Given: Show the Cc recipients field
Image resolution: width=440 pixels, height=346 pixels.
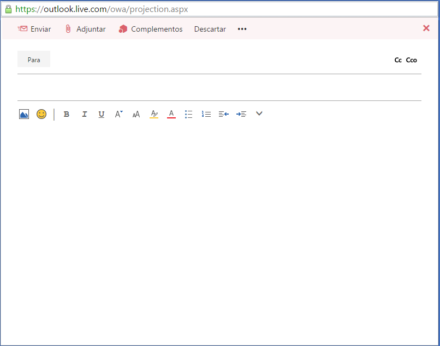Looking at the screenshot, I should [398, 60].
